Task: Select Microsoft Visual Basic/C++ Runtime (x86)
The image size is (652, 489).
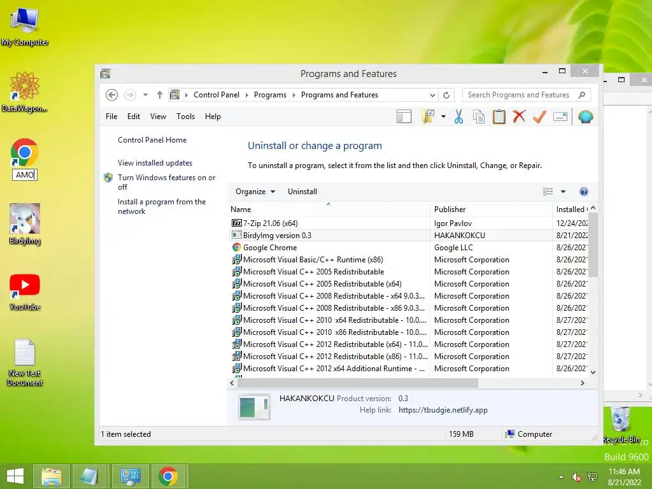Action: coord(409,260)
